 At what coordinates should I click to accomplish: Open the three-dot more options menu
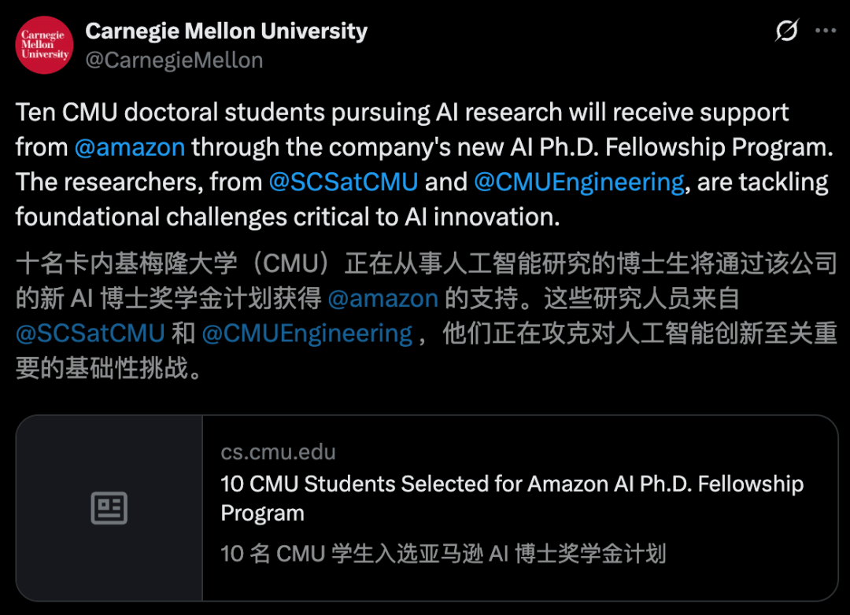(825, 31)
